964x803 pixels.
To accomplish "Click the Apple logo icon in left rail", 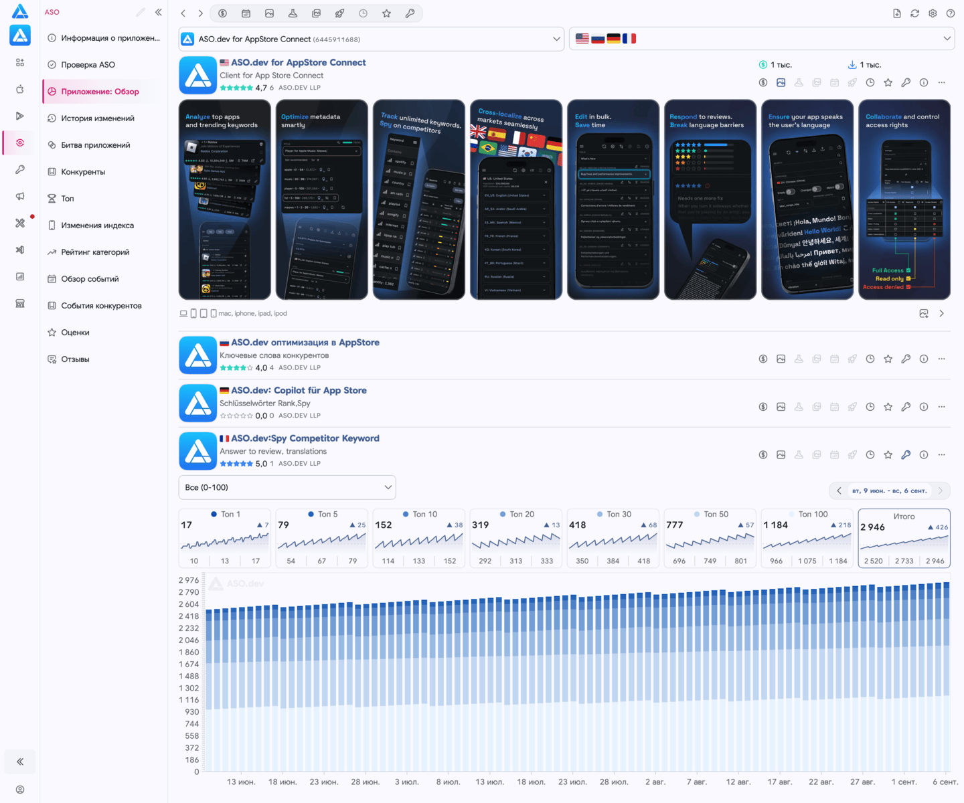I will pyautogui.click(x=20, y=89).
